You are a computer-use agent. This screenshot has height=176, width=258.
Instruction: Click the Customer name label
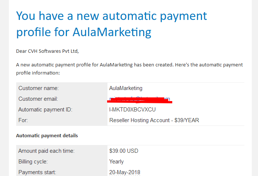39,88
